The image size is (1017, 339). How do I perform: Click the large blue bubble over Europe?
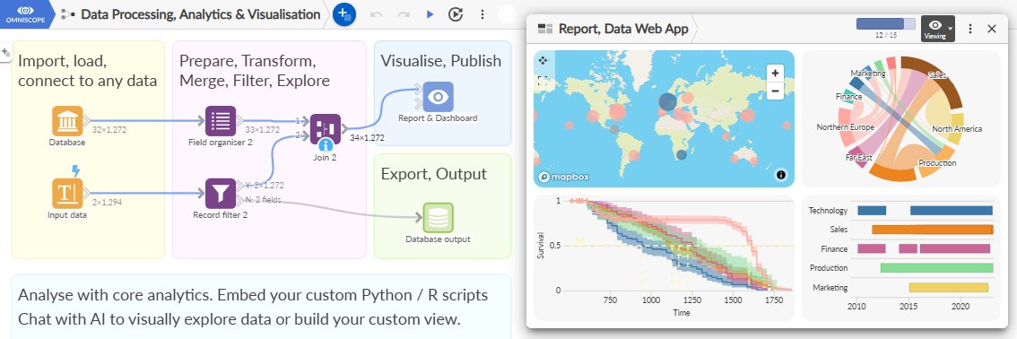(x=667, y=101)
